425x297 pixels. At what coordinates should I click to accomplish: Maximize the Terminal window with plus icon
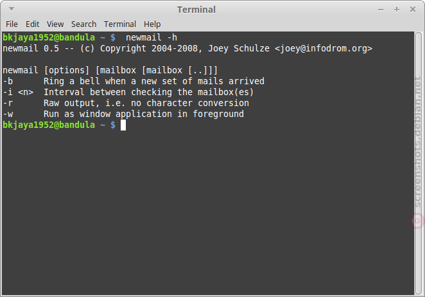click(x=397, y=10)
